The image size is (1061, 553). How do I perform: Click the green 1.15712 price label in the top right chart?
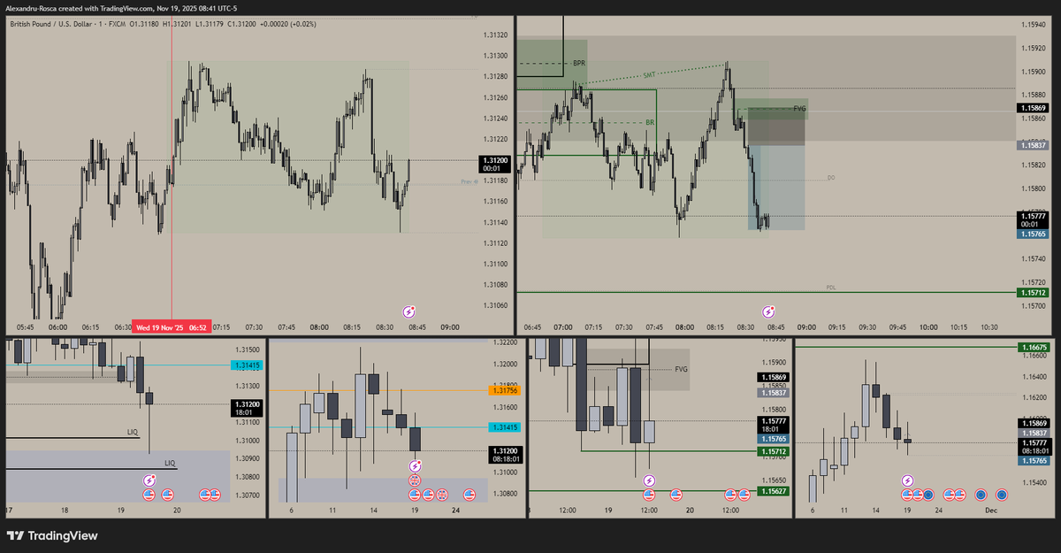pyautogui.click(x=1034, y=292)
